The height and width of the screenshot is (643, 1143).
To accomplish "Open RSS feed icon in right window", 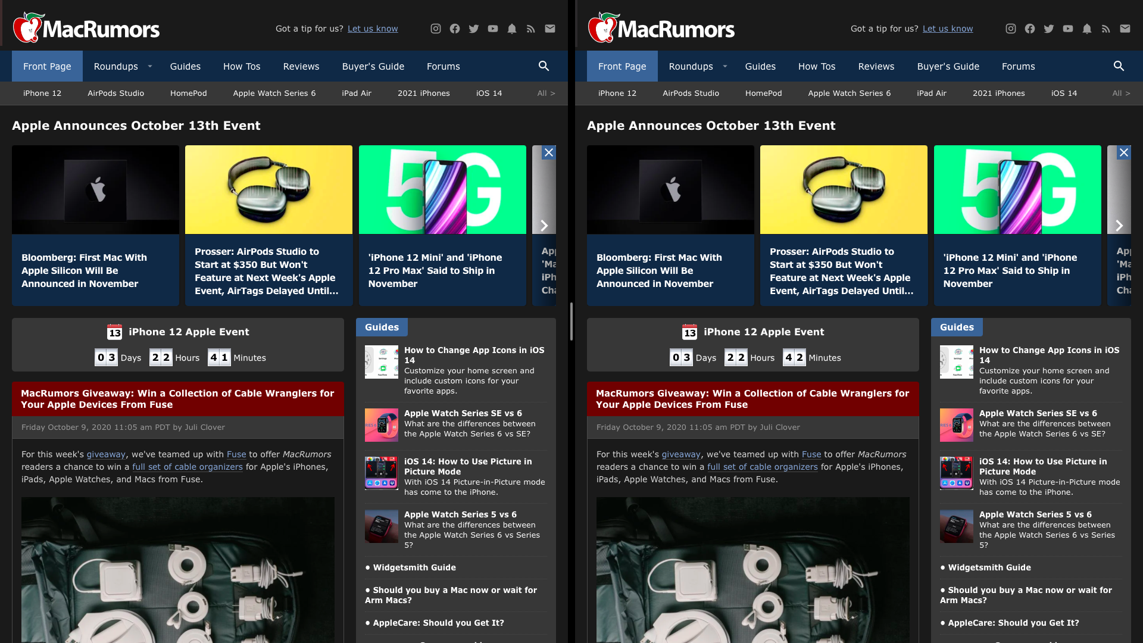I will point(1106,29).
